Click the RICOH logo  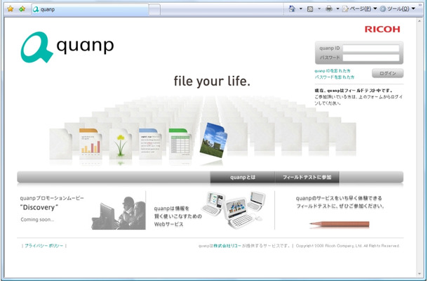382,30
